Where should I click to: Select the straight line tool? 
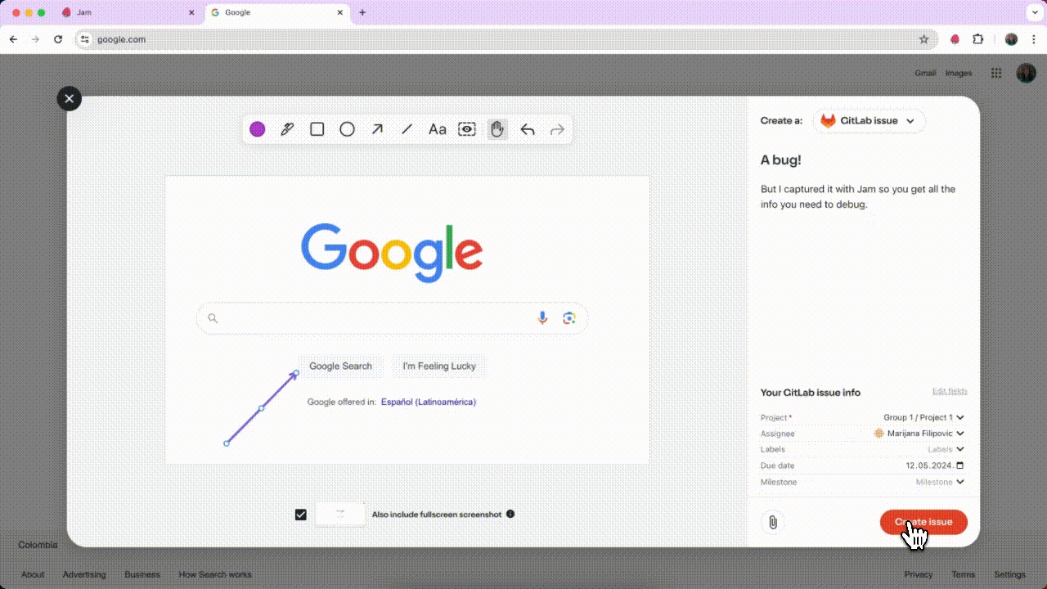tap(407, 129)
